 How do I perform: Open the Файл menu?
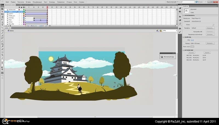pyautogui.click(x=8, y=2)
